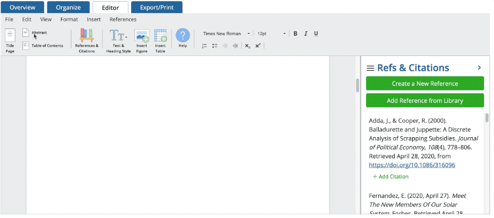
Task: Open Text & Heading Style tool
Action: click(118, 36)
